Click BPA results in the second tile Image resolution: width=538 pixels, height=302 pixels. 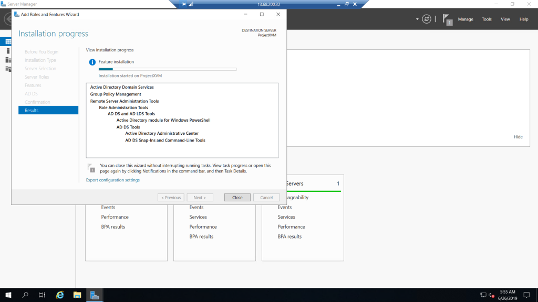(201, 236)
